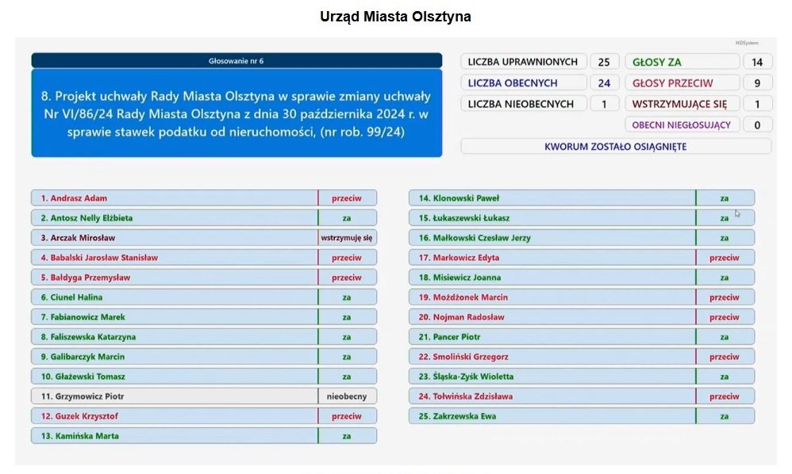Click the row for Kamińska Marta
The image size is (792, 474).
pyautogui.click(x=204, y=436)
